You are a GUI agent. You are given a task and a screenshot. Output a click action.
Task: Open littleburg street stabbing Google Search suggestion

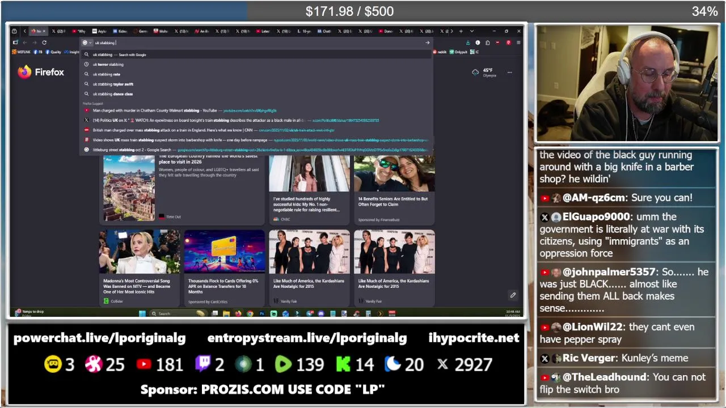click(257, 150)
